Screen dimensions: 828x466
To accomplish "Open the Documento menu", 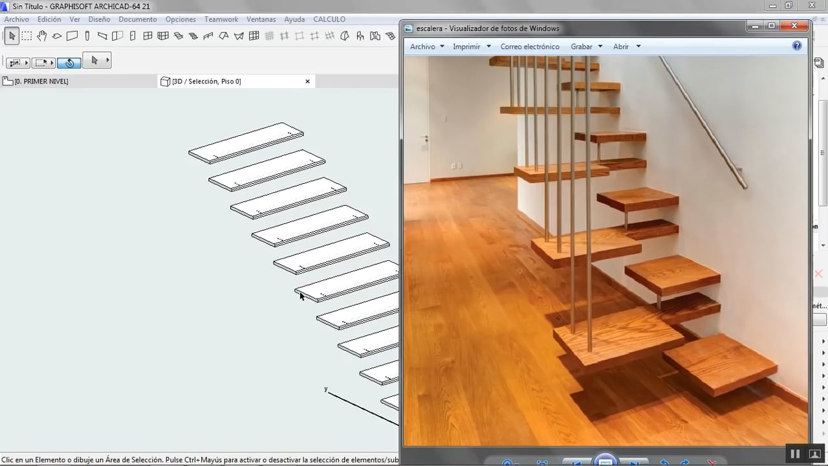I will coord(138,19).
